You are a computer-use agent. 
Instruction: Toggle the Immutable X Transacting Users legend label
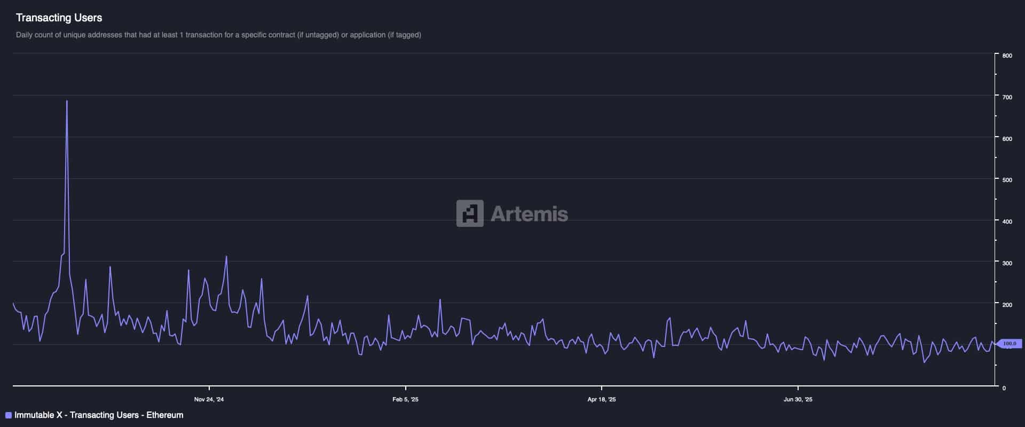99,415
